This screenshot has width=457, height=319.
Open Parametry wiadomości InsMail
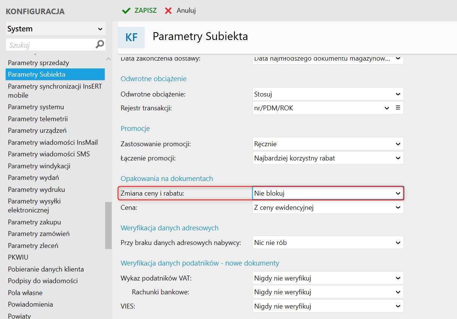click(53, 142)
